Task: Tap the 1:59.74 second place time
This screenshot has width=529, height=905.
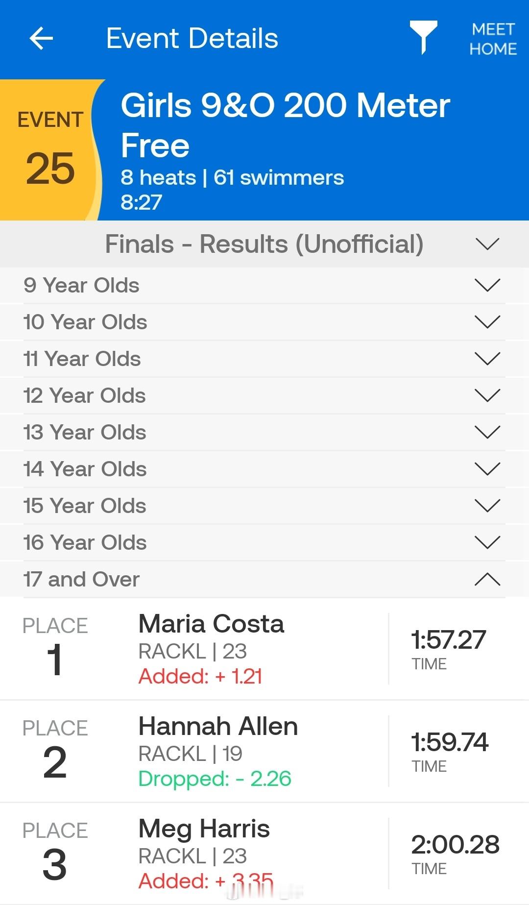Action: [450, 742]
